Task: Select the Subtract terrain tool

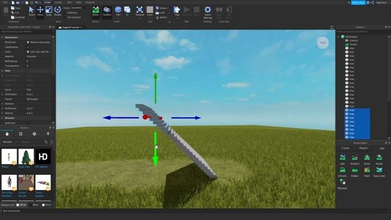Action: click(354, 159)
